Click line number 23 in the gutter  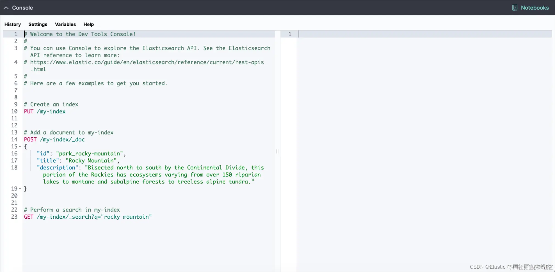coord(14,217)
